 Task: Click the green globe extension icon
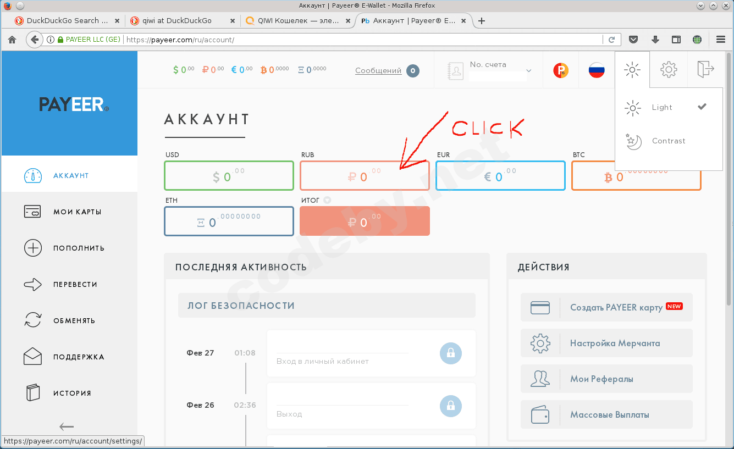(x=697, y=40)
